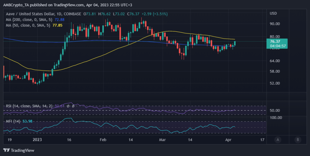310x156 pixels.
Task: Click the TradingView.com published header text
Action: tap(67, 5)
